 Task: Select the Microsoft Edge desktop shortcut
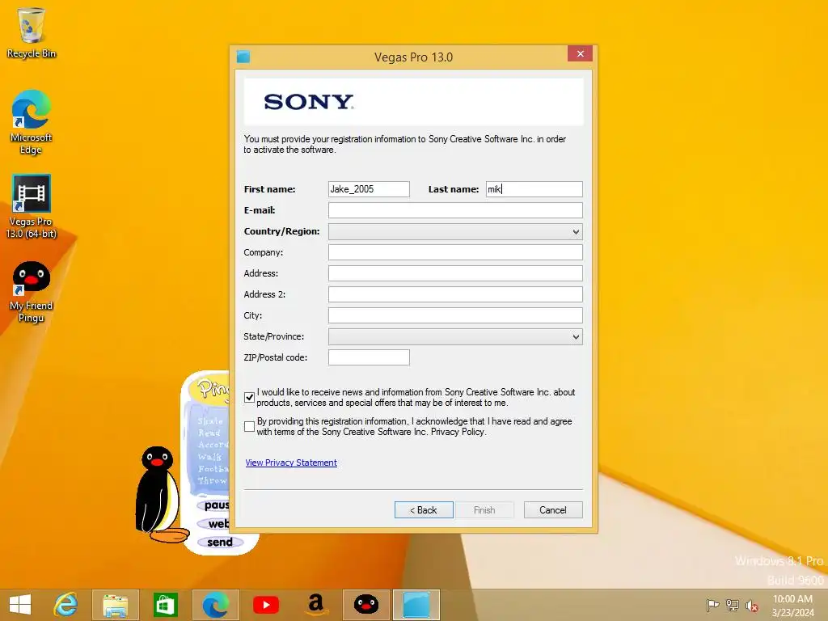click(x=32, y=123)
